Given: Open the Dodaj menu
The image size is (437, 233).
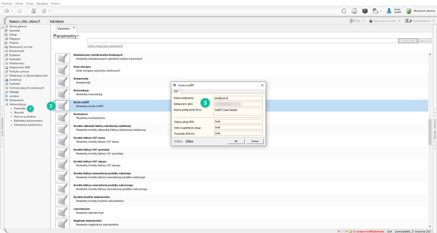Looking at the screenshot, I should pos(29,4).
